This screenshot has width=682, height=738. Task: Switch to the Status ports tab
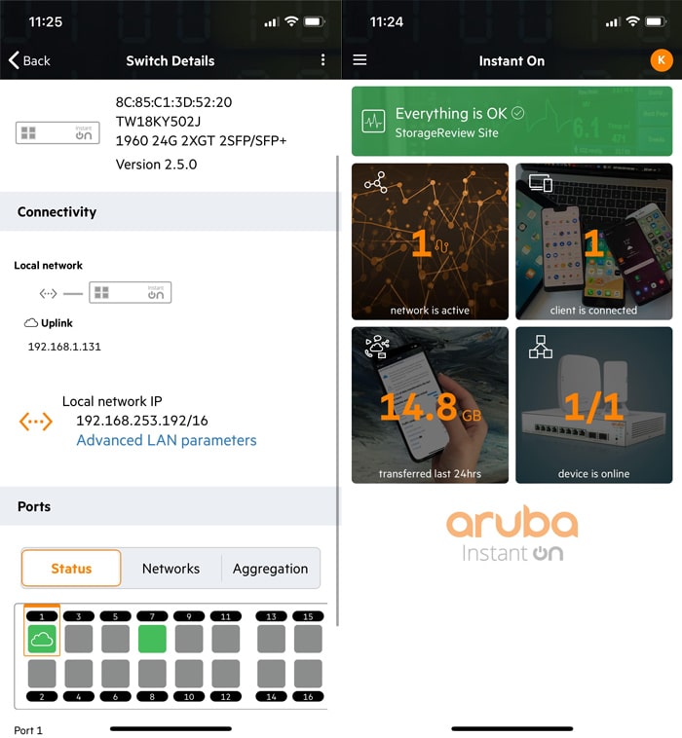71,568
